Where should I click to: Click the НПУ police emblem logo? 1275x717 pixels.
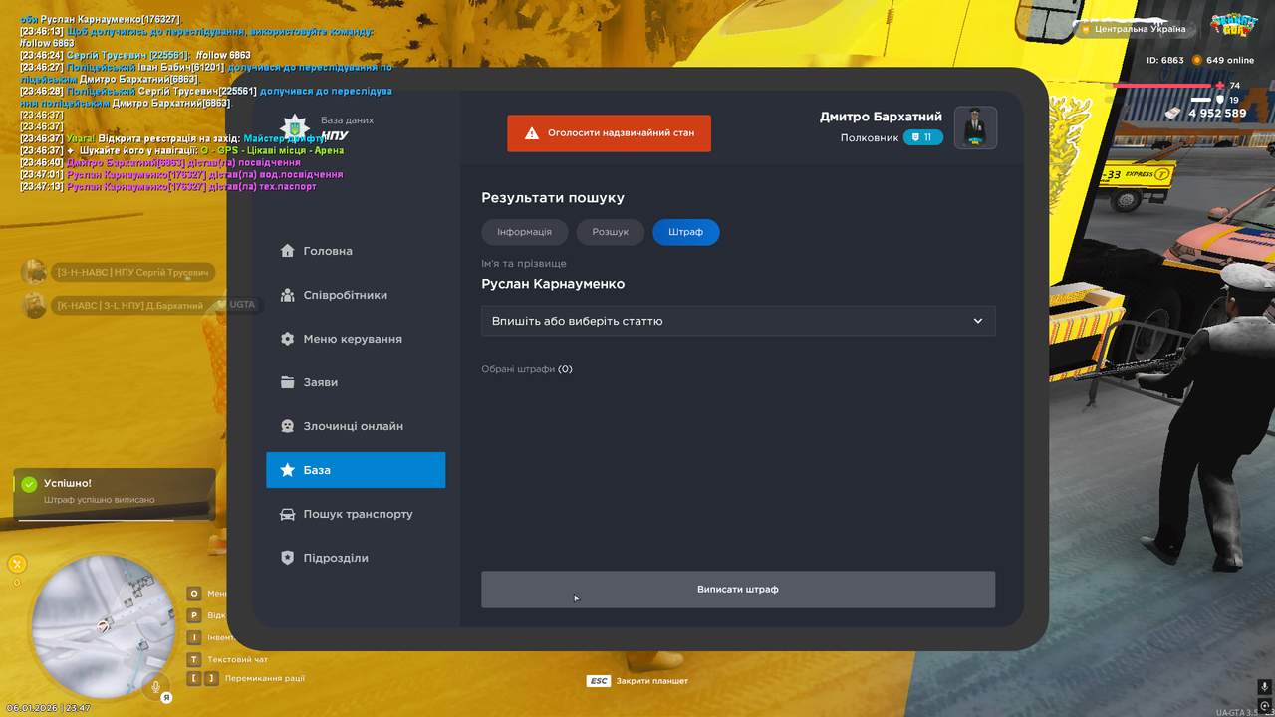pos(295,127)
